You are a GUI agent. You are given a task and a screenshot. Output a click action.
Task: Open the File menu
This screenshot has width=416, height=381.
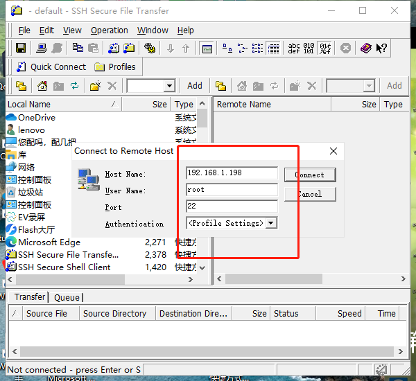coord(24,30)
